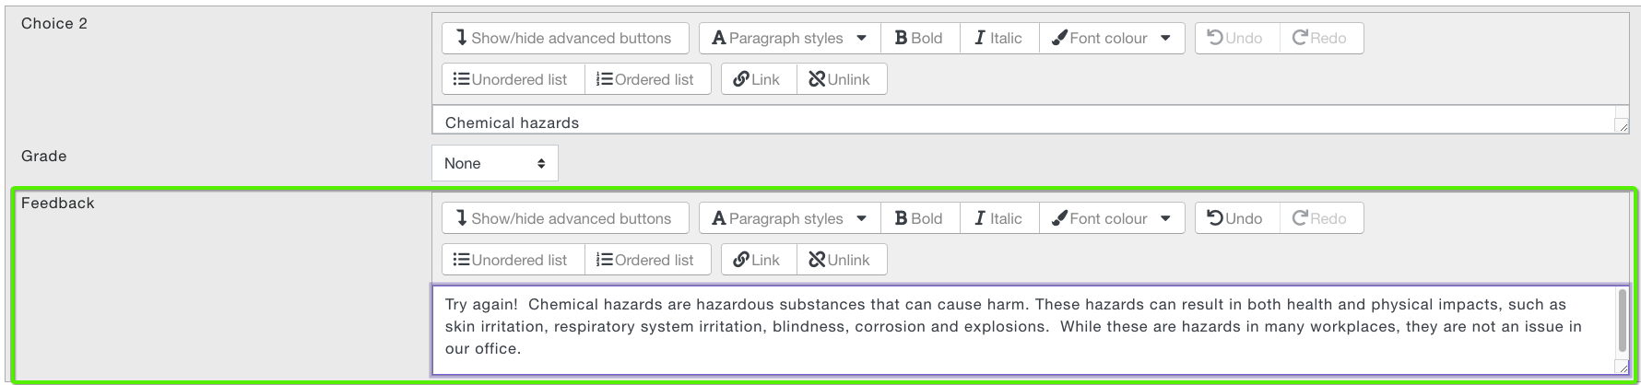Insert ordered list in Choice 2 editor
The width and height of the screenshot is (1641, 385).
pyautogui.click(x=647, y=79)
